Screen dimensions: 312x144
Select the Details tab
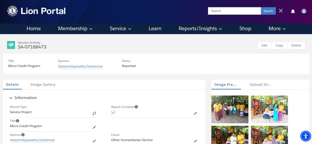click(12, 84)
